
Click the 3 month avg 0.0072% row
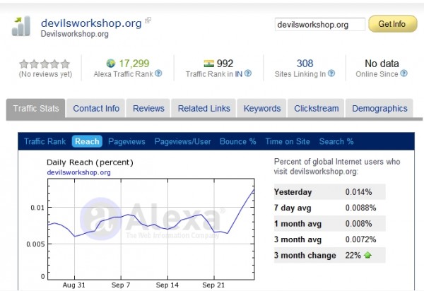329,239
